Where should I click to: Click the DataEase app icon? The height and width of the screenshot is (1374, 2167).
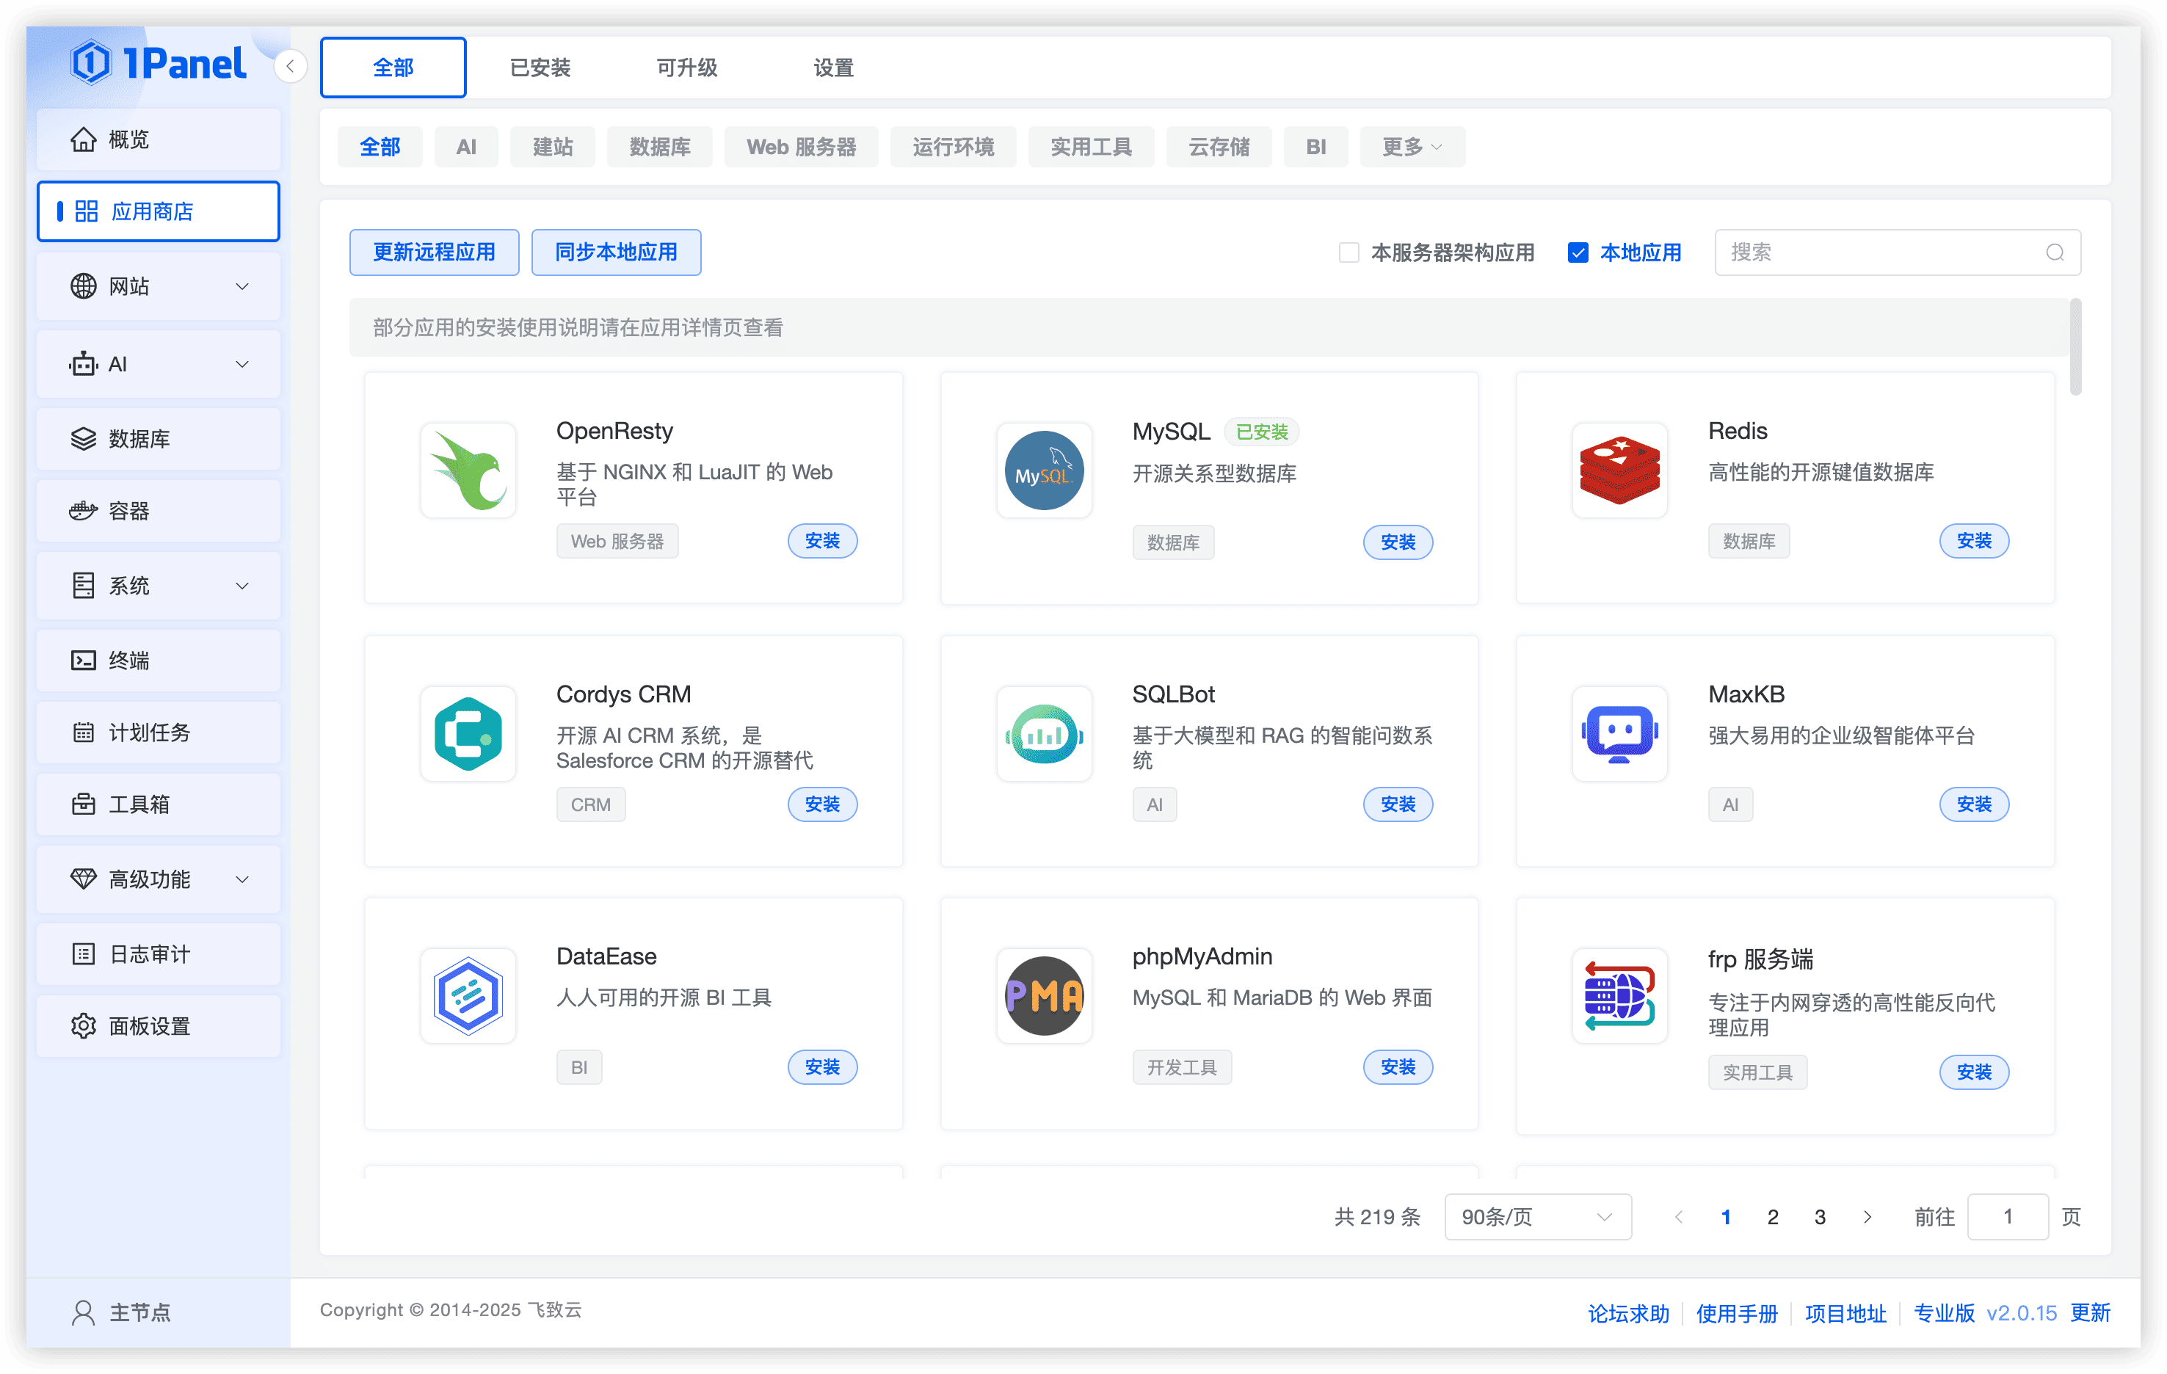468,996
